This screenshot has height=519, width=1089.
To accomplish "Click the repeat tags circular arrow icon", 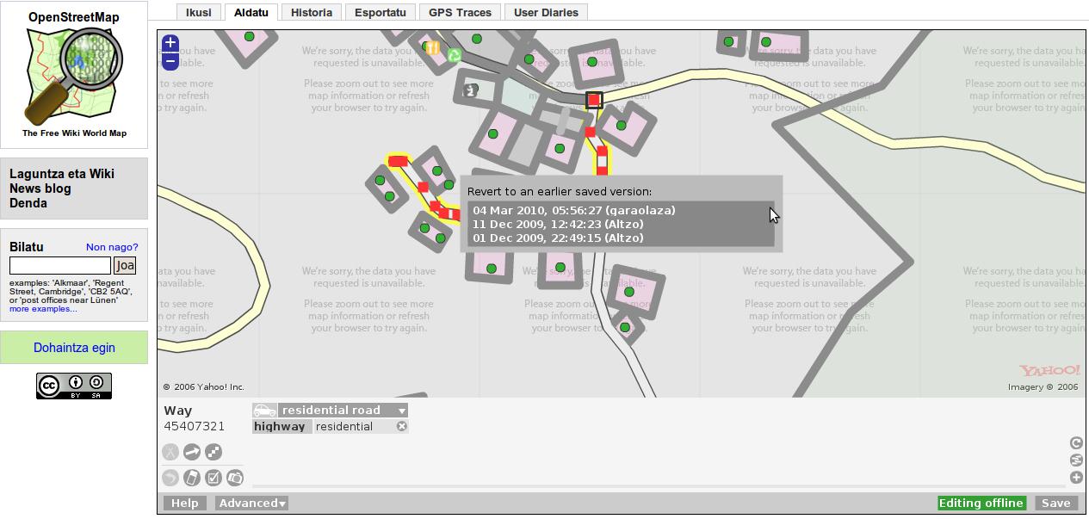I will pyautogui.click(x=1076, y=443).
